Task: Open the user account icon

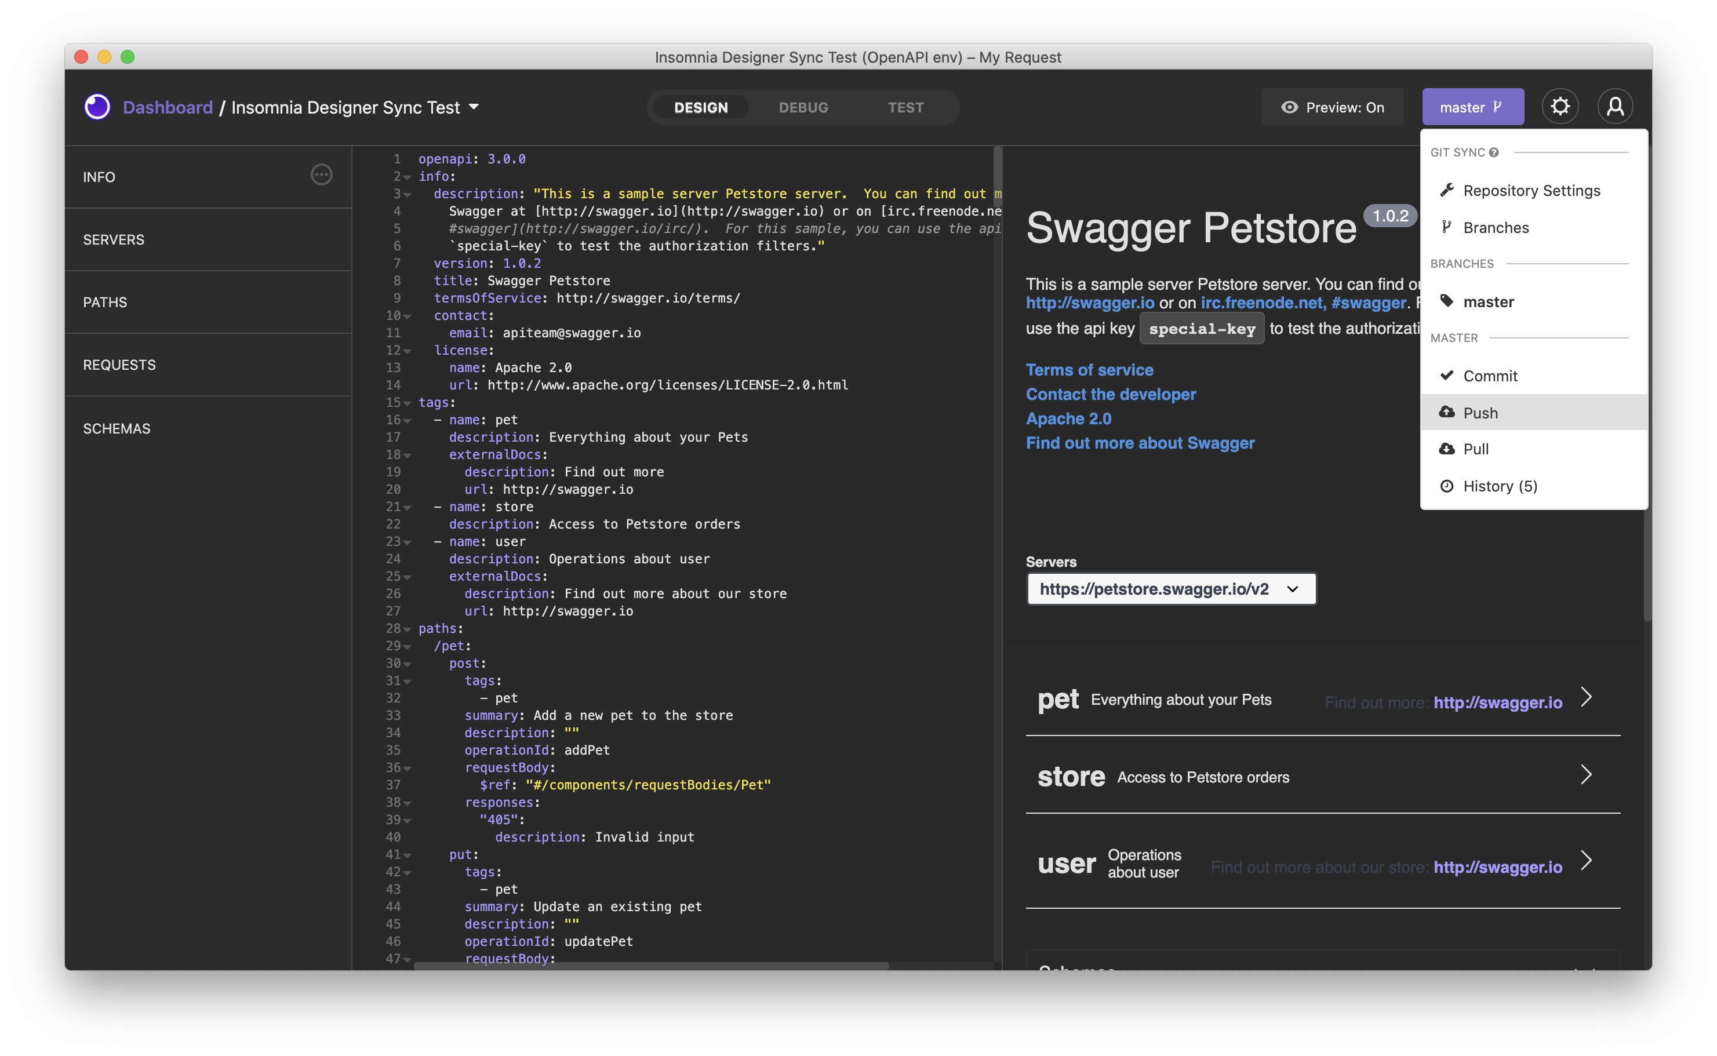Action: (x=1614, y=107)
